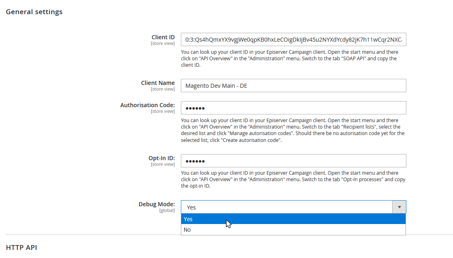
Task: Click the Authorisation Code label
Action: pos(147,105)
